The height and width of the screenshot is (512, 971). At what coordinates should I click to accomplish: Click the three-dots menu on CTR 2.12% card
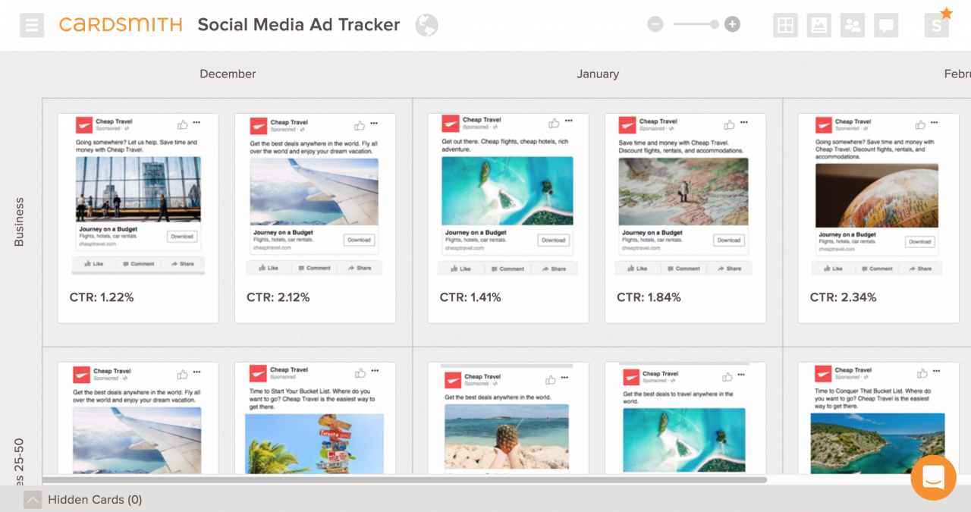374,123
